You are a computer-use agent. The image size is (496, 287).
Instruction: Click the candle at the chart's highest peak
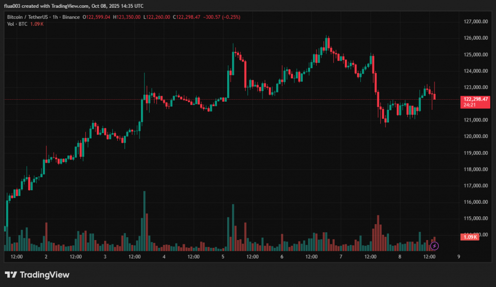pos(328,43)
